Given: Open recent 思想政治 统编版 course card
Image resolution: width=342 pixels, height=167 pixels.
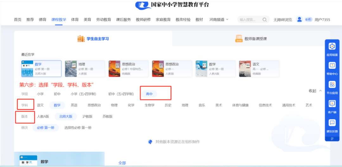Looking at the screenshot, I should [129, 69].
